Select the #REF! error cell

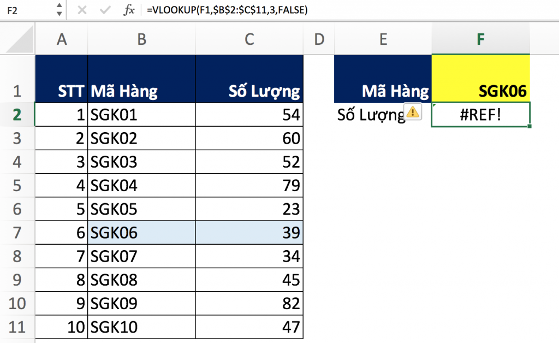click(x=480, y=115)
